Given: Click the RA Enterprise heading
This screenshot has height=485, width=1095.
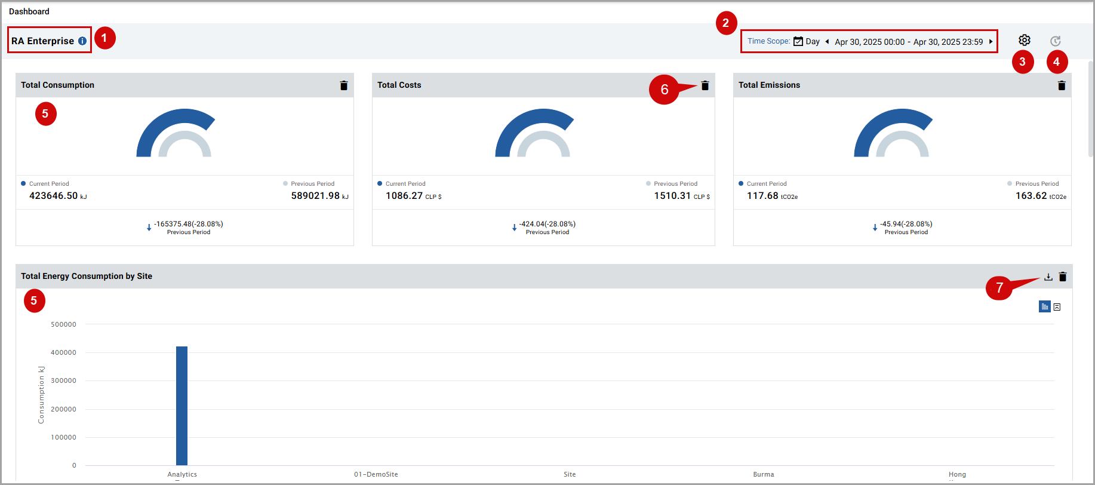Looking at the screenshot, I should pos(43,41).
